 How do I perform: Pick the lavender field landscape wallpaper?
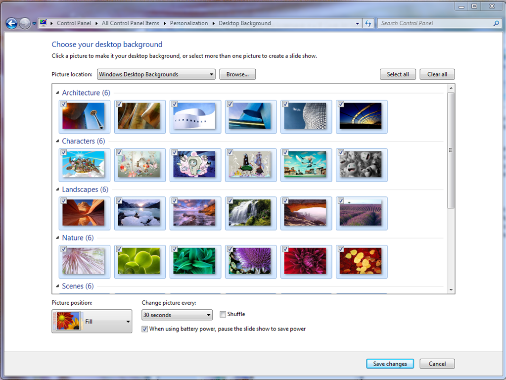tap(361, 213)
